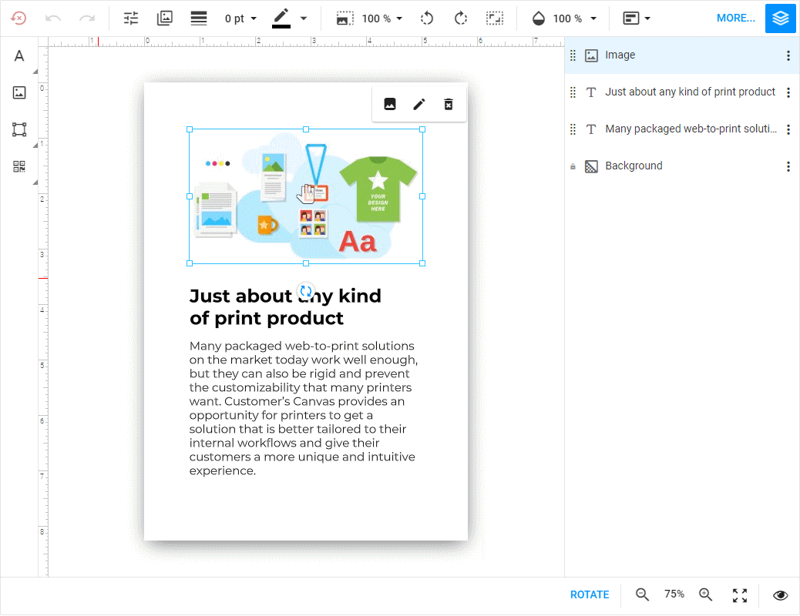Open the 100 % opacity dropdown
This screenshot has width=800, height=616.
coord(575,19)
